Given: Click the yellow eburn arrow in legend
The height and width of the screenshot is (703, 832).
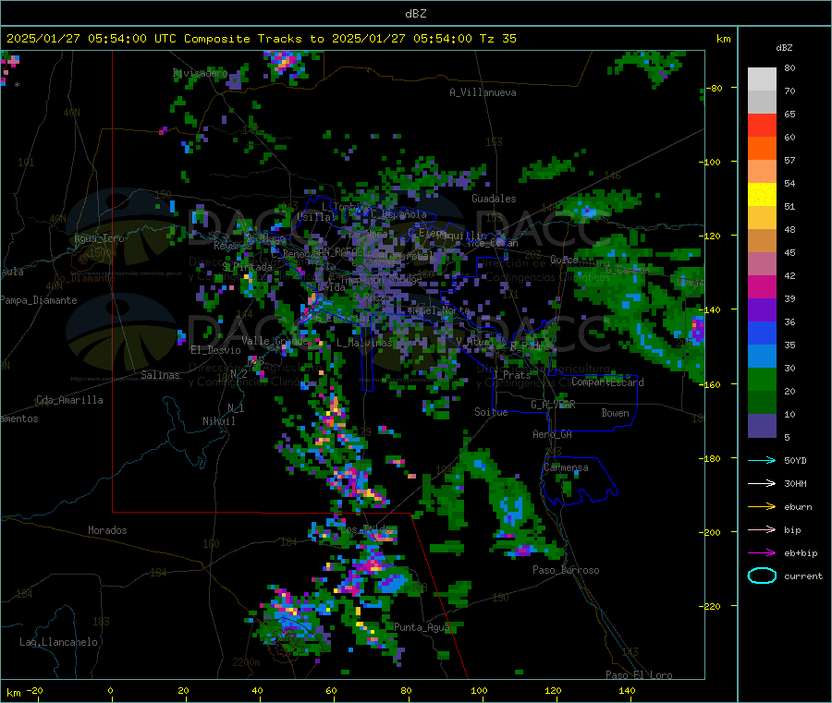Looking at the screenshot, I should click(x=762, y=507).
